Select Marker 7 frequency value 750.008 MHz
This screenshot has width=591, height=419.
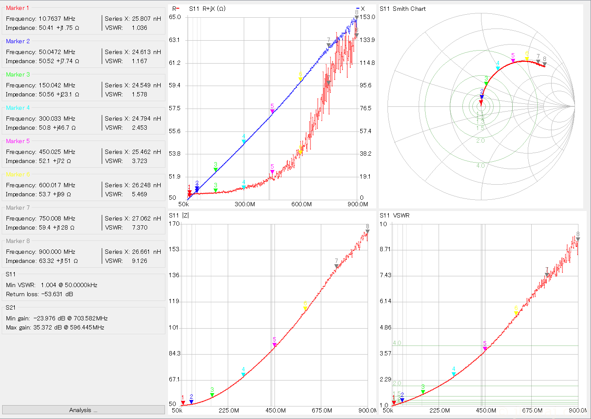coord(57,218)
